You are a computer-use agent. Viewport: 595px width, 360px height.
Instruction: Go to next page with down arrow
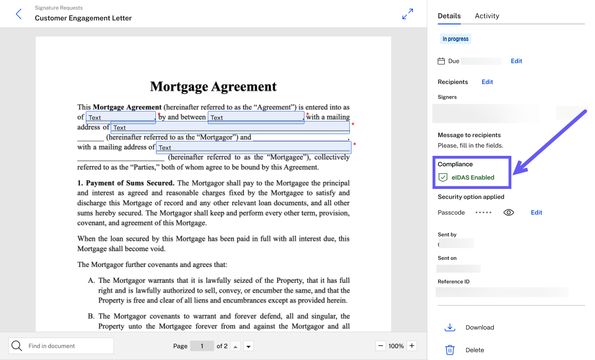(x=248, y=347)
